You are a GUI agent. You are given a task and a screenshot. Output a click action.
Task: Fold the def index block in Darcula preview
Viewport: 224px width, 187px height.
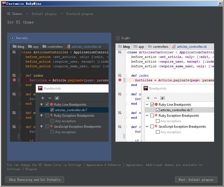point(20,76)
